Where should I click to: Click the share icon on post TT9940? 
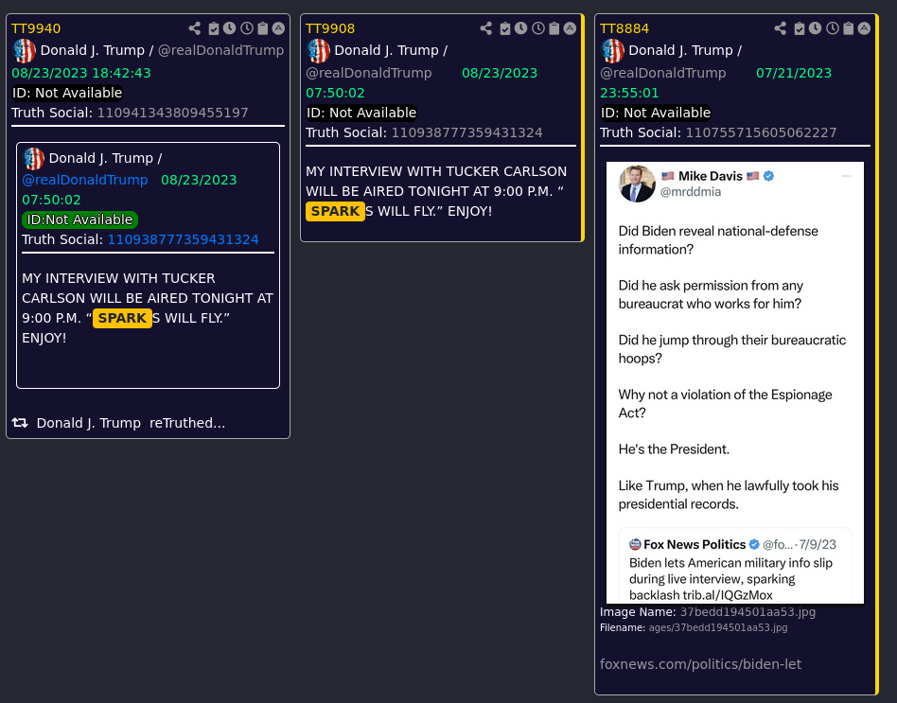pyautogui.click(x=195, y=28)
